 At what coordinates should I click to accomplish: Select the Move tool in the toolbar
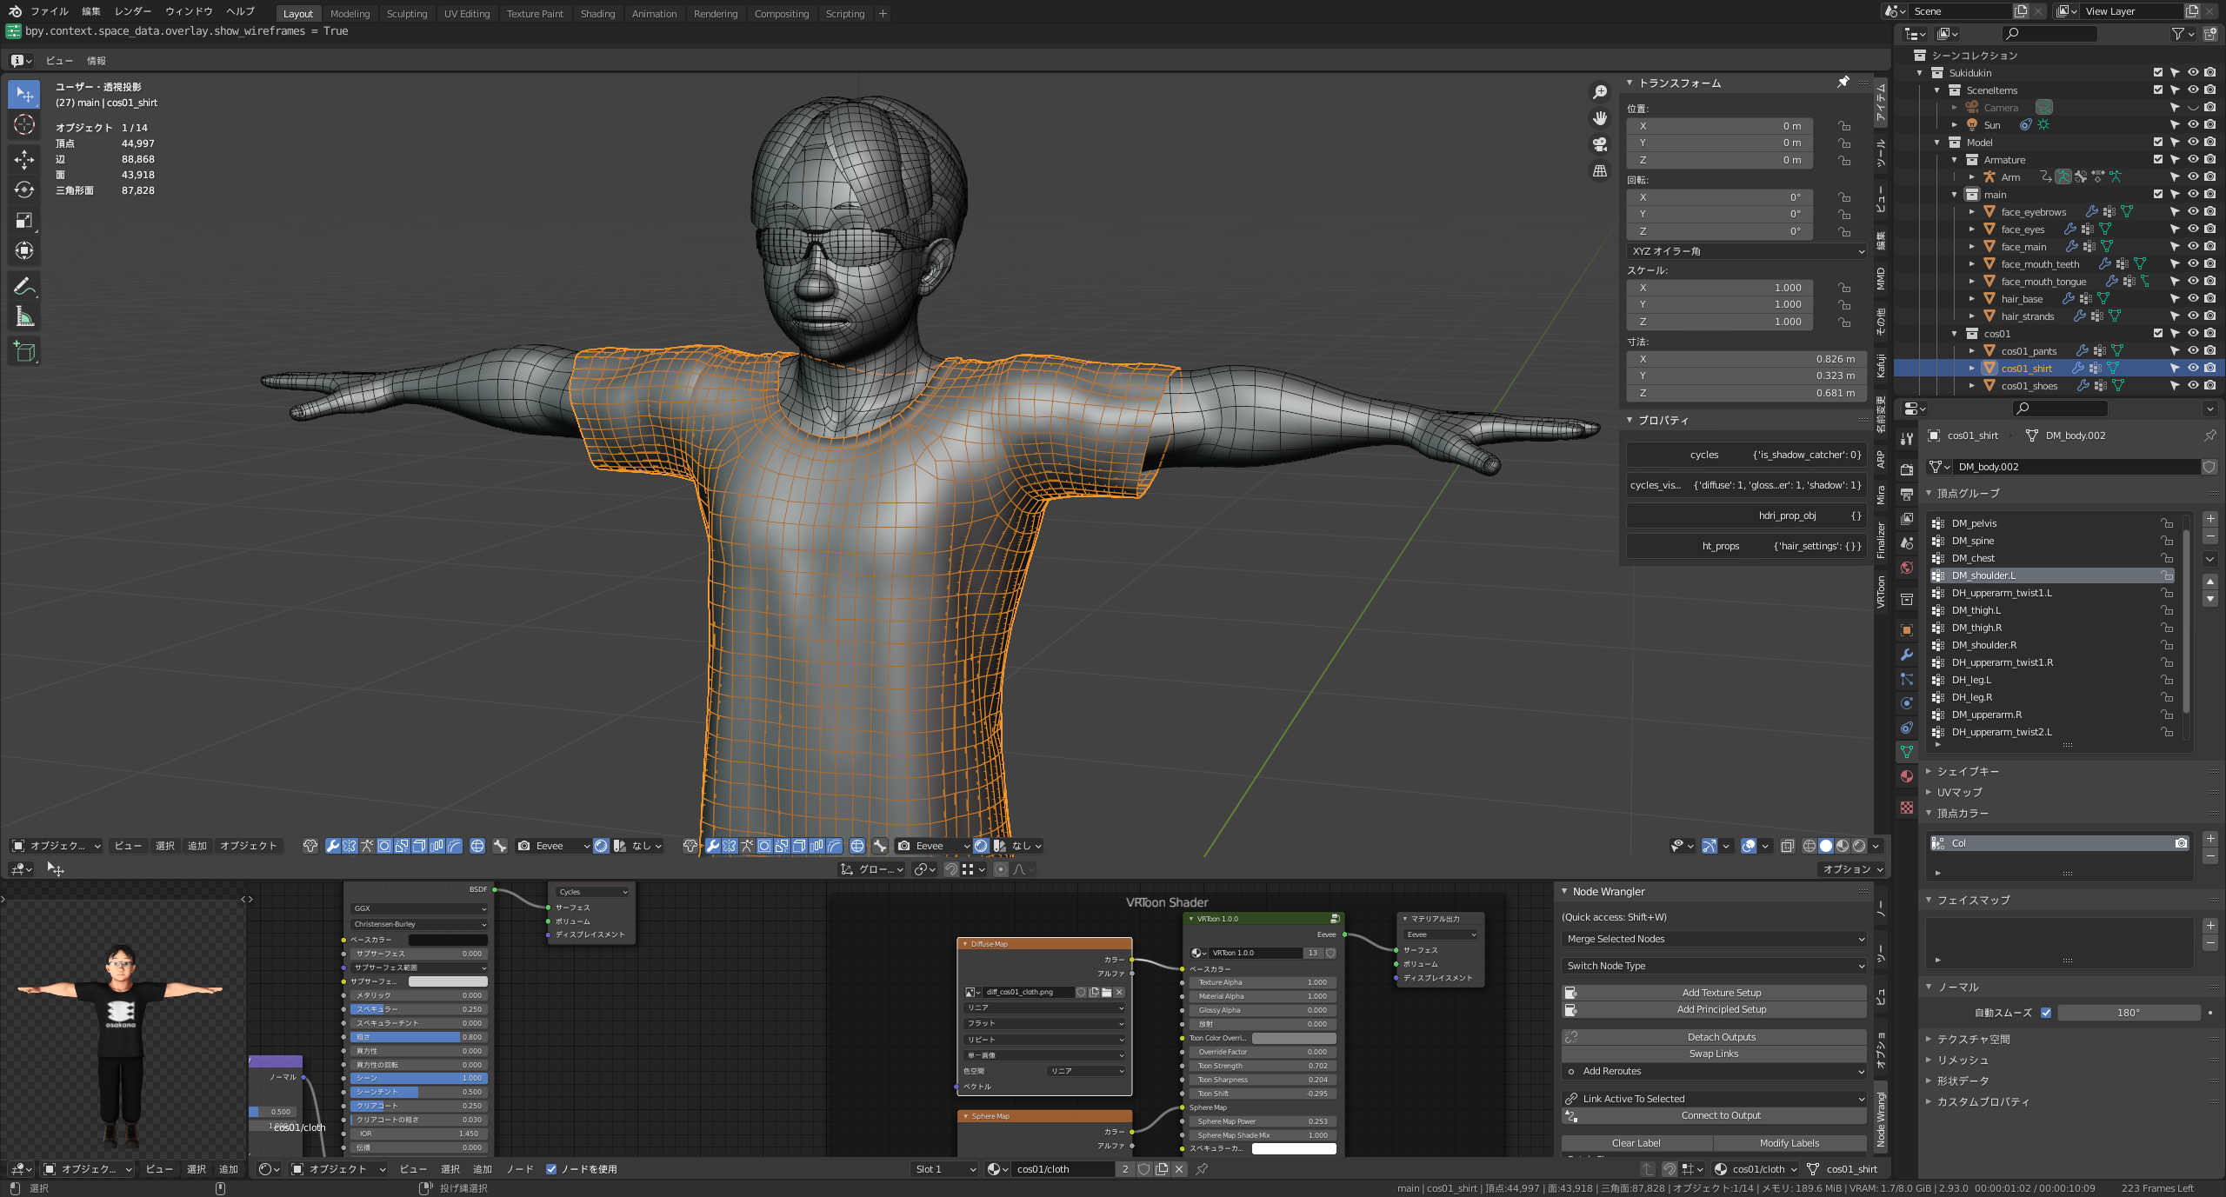click(24, 160)
